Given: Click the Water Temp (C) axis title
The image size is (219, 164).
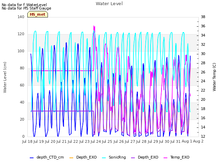Looking at the screenshot, I should click(214, 77).
